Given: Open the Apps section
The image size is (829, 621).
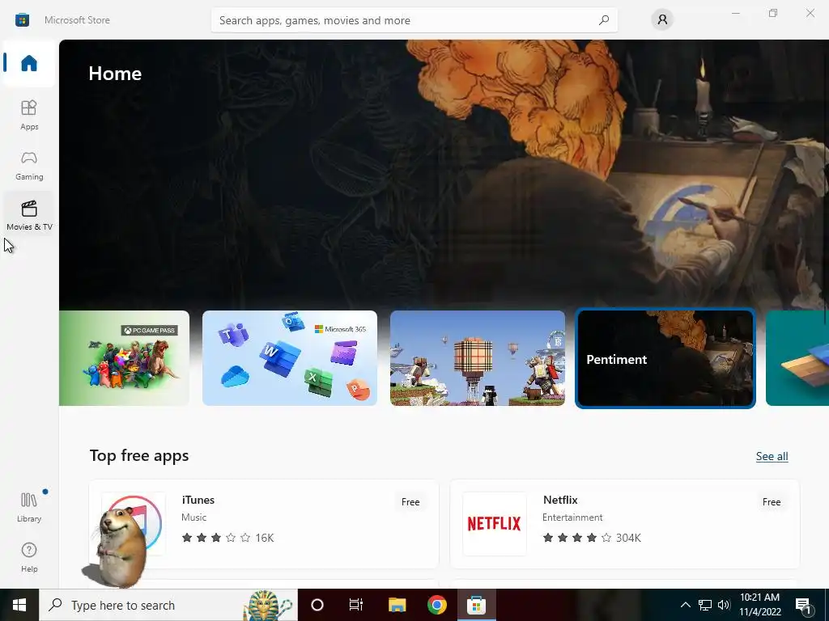Looking at the screenshot, I should tap(29, 115).
